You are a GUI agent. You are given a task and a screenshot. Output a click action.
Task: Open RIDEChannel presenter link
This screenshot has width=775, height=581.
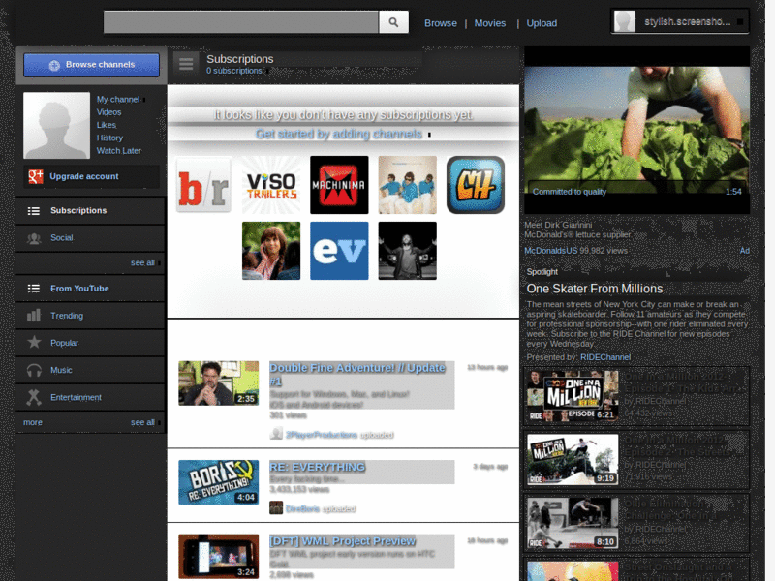pyautogui.click(x=605, y=357)
